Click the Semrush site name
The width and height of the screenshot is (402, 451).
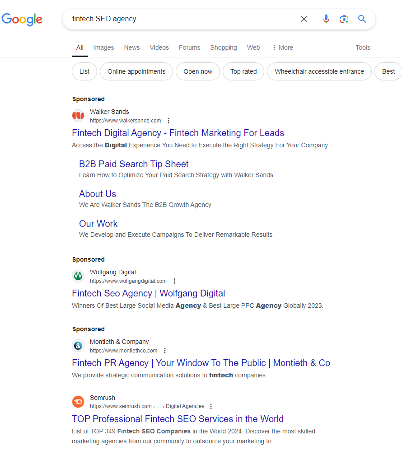point(103,398)
